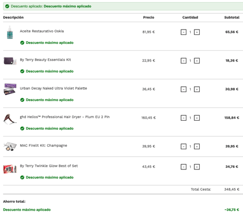Open By Terry Twinkle Glow Best of Set link
Viewport: 243px width, 215px height.
(49, 166)
